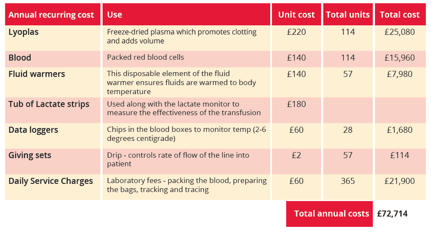Image resolution: width=431 pixels, height=232 pixels.
Task: Click the red 'Total annual costs' box
Action: pos(330,214)
